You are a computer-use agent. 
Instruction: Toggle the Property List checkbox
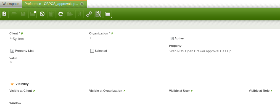tap(12, 51)
